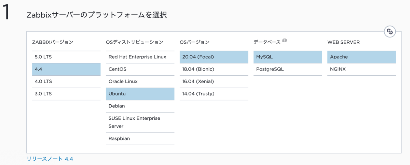The image size is (410, 165).
Task: Click the ZABBIXバージョン column header
Action: pos(53,42)
